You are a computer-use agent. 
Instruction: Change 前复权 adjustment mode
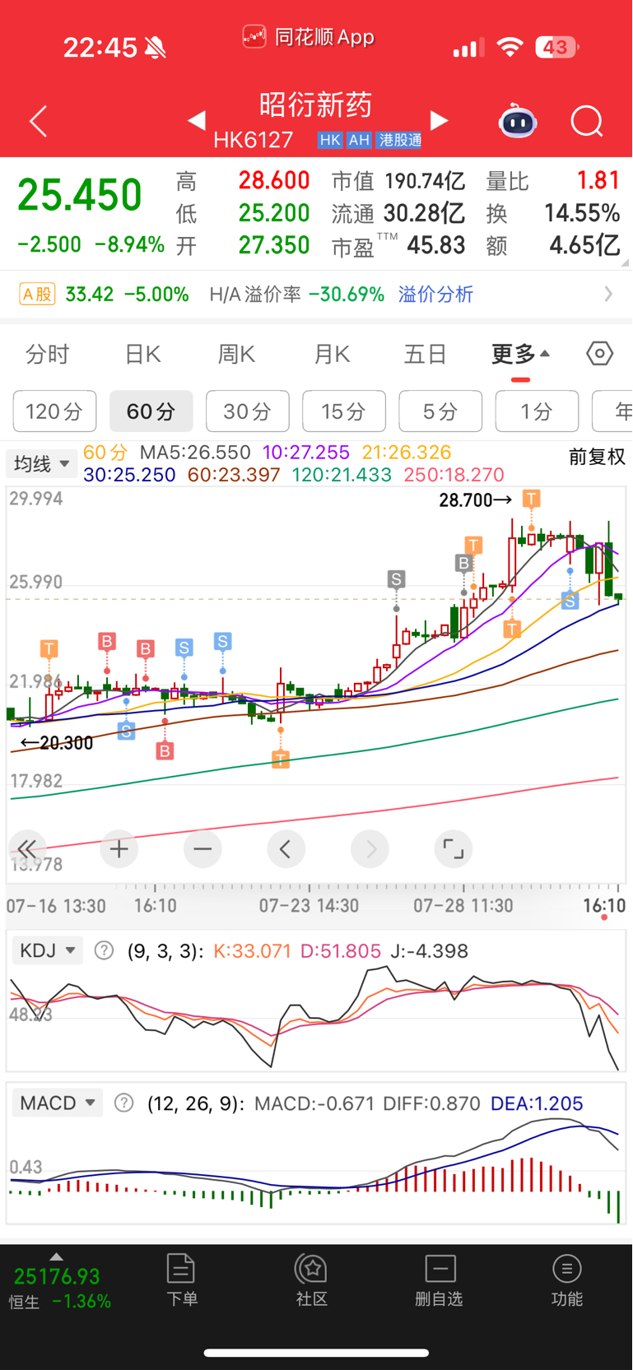(597, 457)
